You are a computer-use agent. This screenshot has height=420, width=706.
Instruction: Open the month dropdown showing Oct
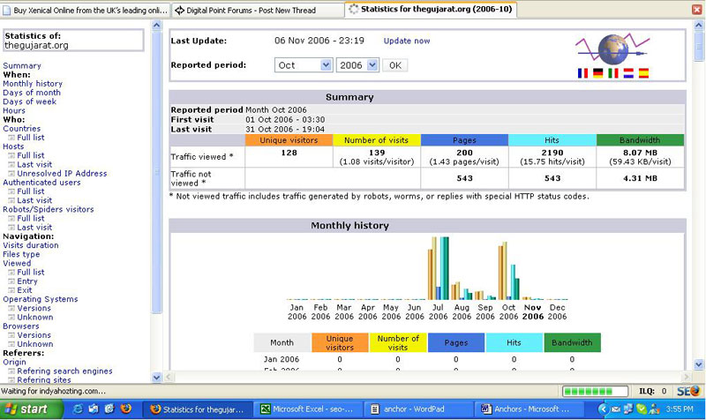click(x=303, y=65)
